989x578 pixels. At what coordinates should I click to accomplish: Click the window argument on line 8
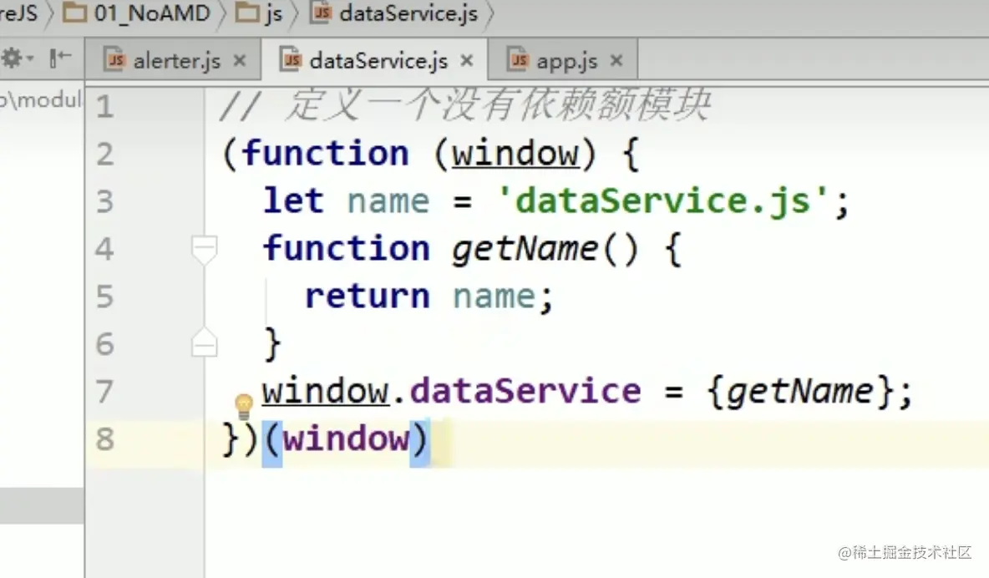tap(346, 438)
